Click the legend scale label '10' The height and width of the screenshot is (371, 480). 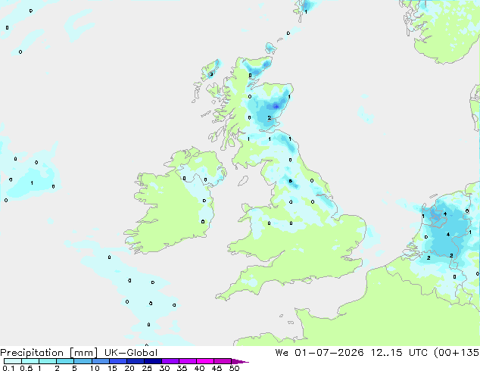pyautogui.click(x=95, y=368)
